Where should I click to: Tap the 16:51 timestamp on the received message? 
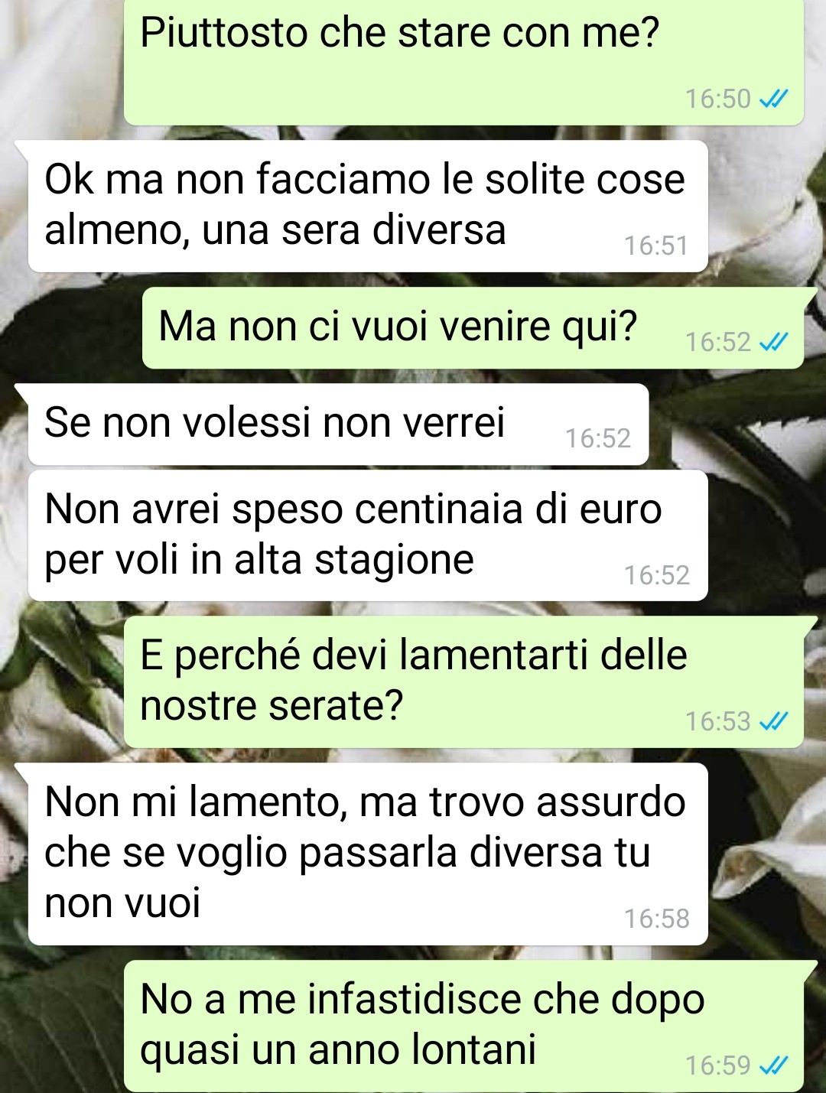(x=656, y=246)
